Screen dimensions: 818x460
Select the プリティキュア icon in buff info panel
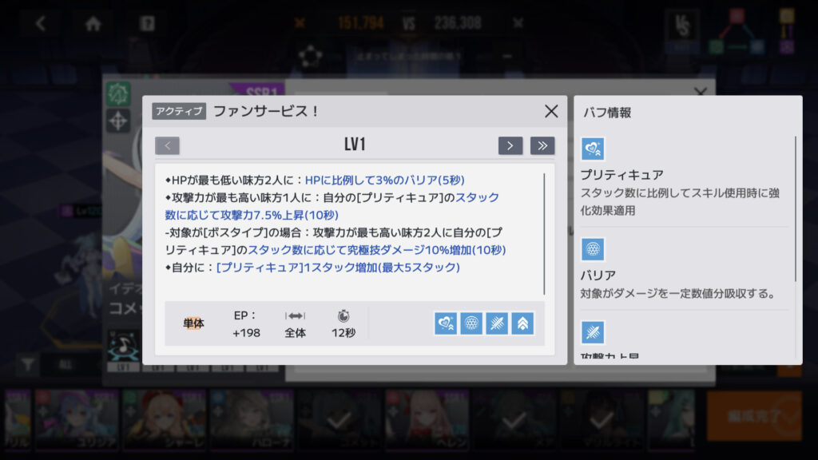coord(593,149)
